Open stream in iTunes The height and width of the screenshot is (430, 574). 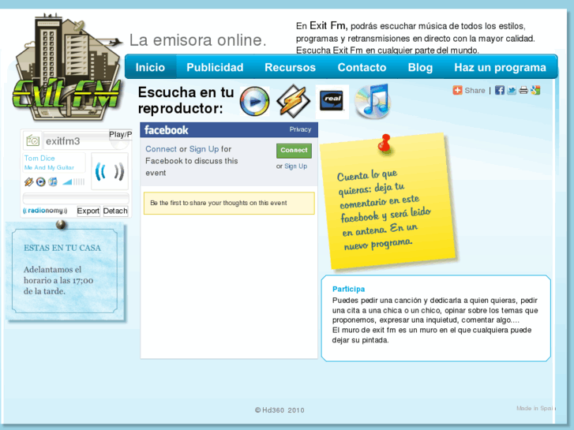pos(373,101)
